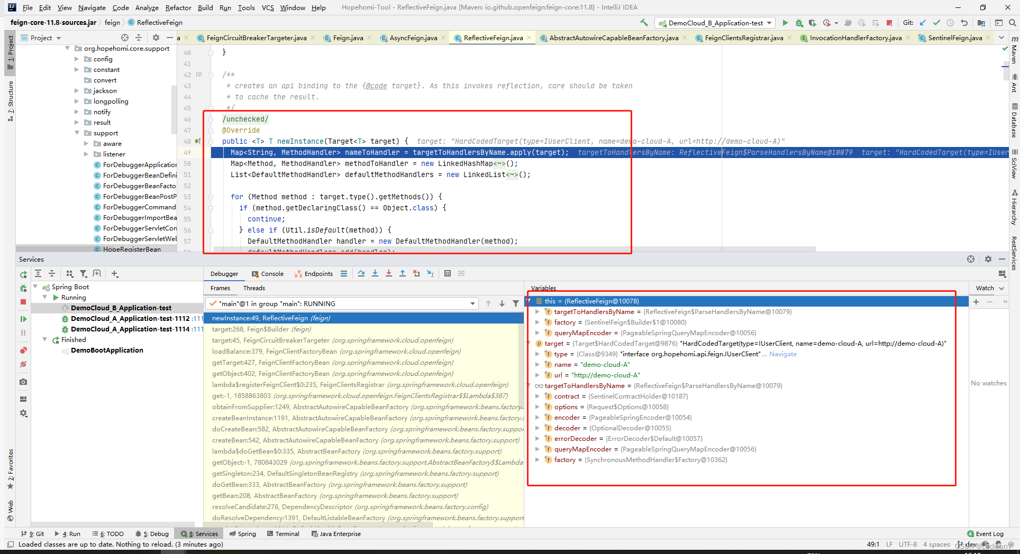Image resolution: width=1020 pixels, height=554 pixels.
Task: Stop the running application red square
Action: pos(889,23)
